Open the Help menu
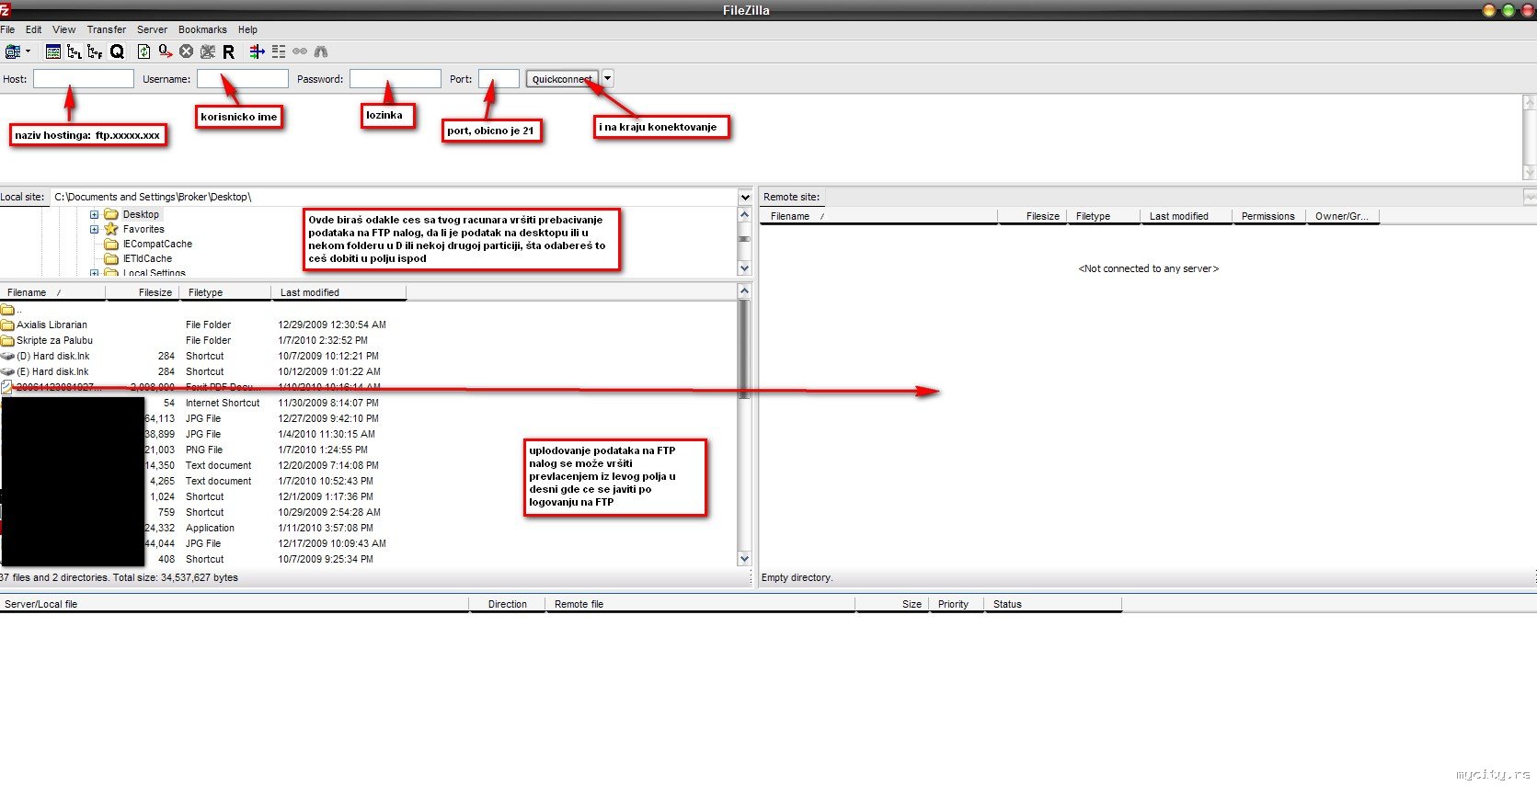The width and height of the screenshot is (1537, 786). pos(248,29)
